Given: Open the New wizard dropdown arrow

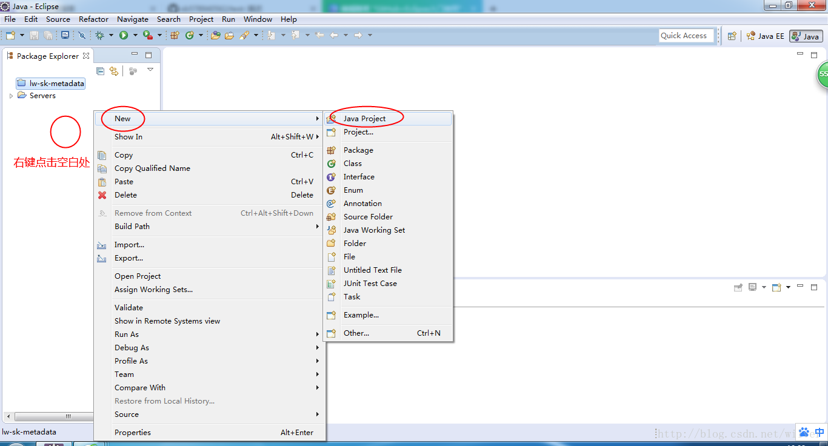Looking at the screenshot, I should [x=22, y=35].
